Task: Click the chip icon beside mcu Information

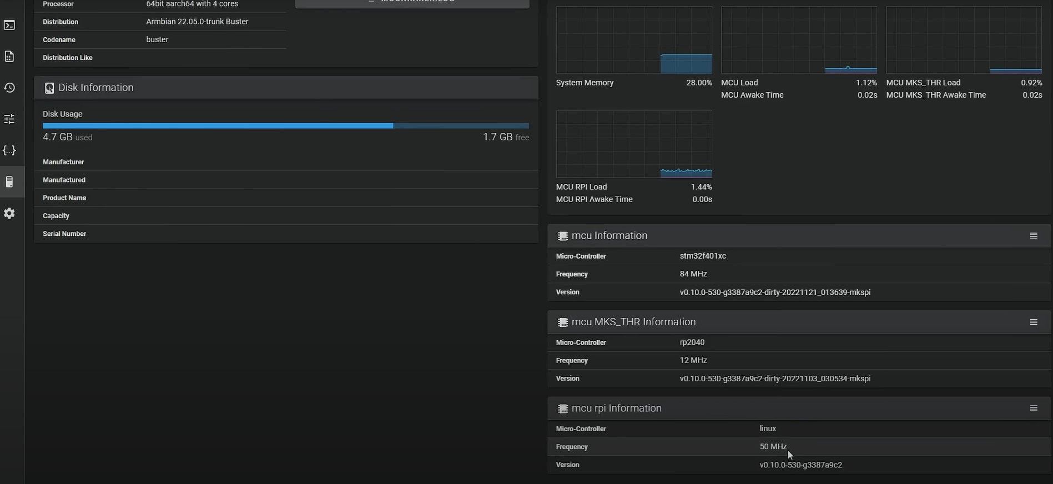Action: click(563, 236)
